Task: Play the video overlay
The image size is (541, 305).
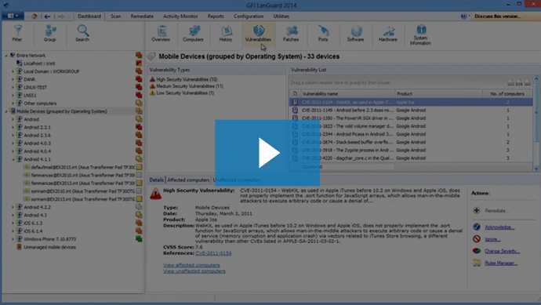Action: pyautogui.click(x=267, y=153)
